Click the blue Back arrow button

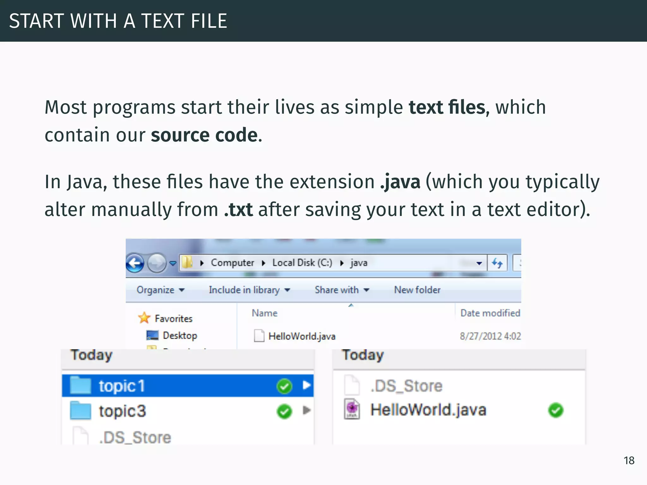point(135,263)
